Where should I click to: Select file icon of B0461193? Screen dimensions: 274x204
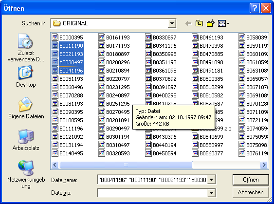pyautogui.click(x=195, y=37)
